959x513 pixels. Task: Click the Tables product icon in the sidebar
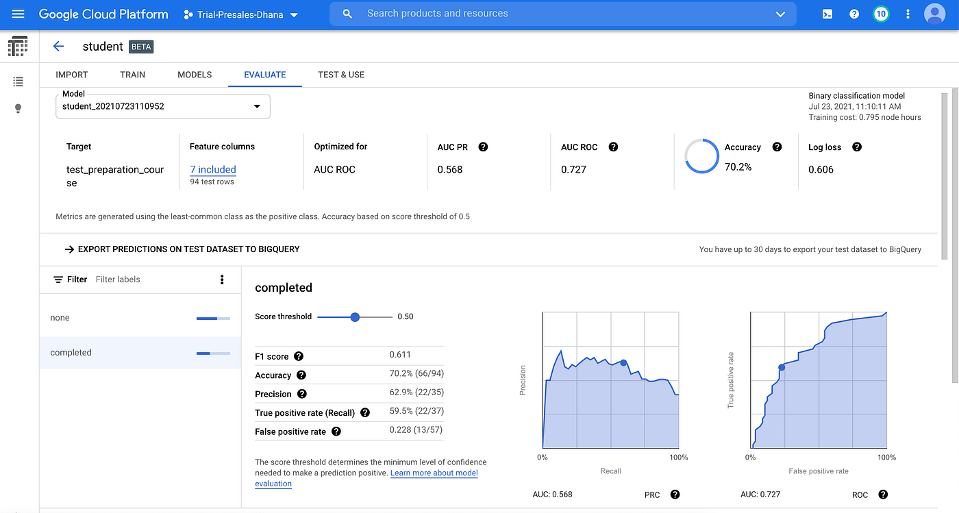[17, 46]
